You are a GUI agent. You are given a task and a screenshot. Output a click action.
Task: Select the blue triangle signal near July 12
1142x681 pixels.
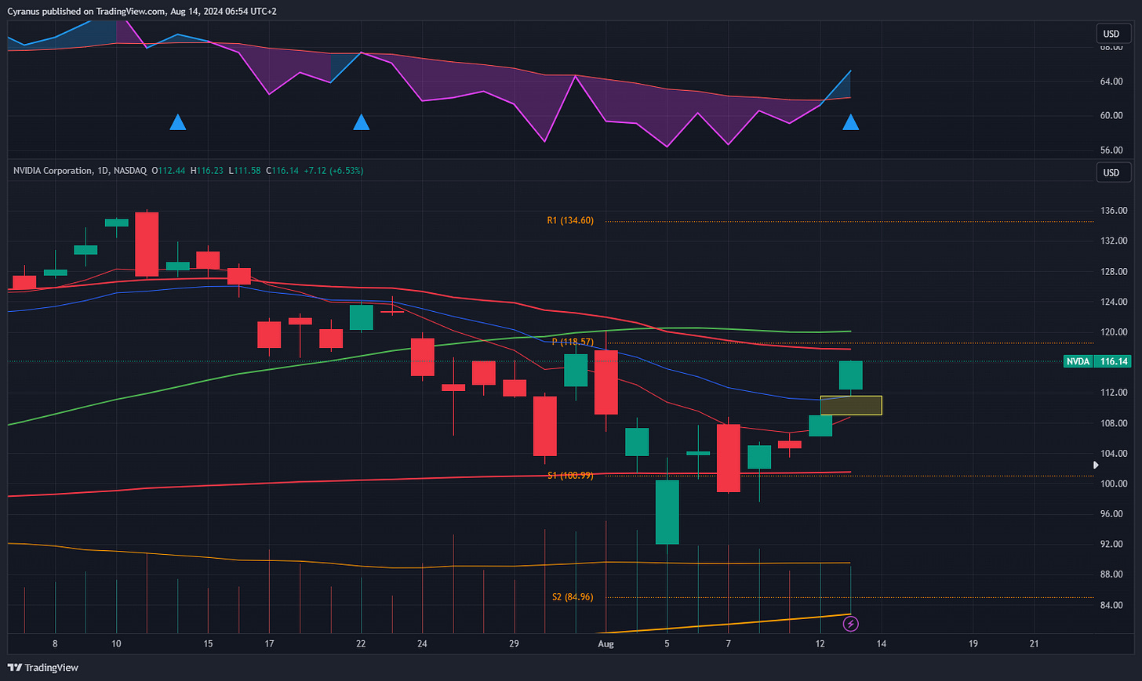pyautogui.click(x=178, y=122)
